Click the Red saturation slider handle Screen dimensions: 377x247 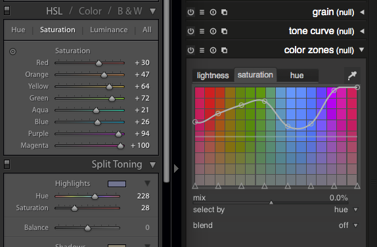99,63
